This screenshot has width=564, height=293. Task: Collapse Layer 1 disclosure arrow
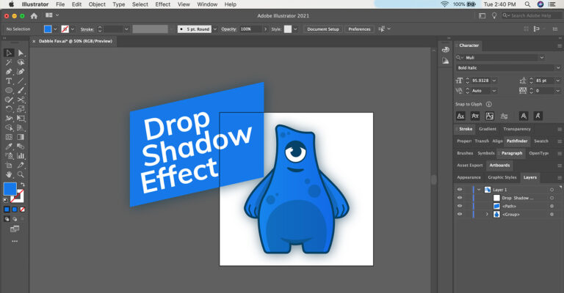[479, 190]
